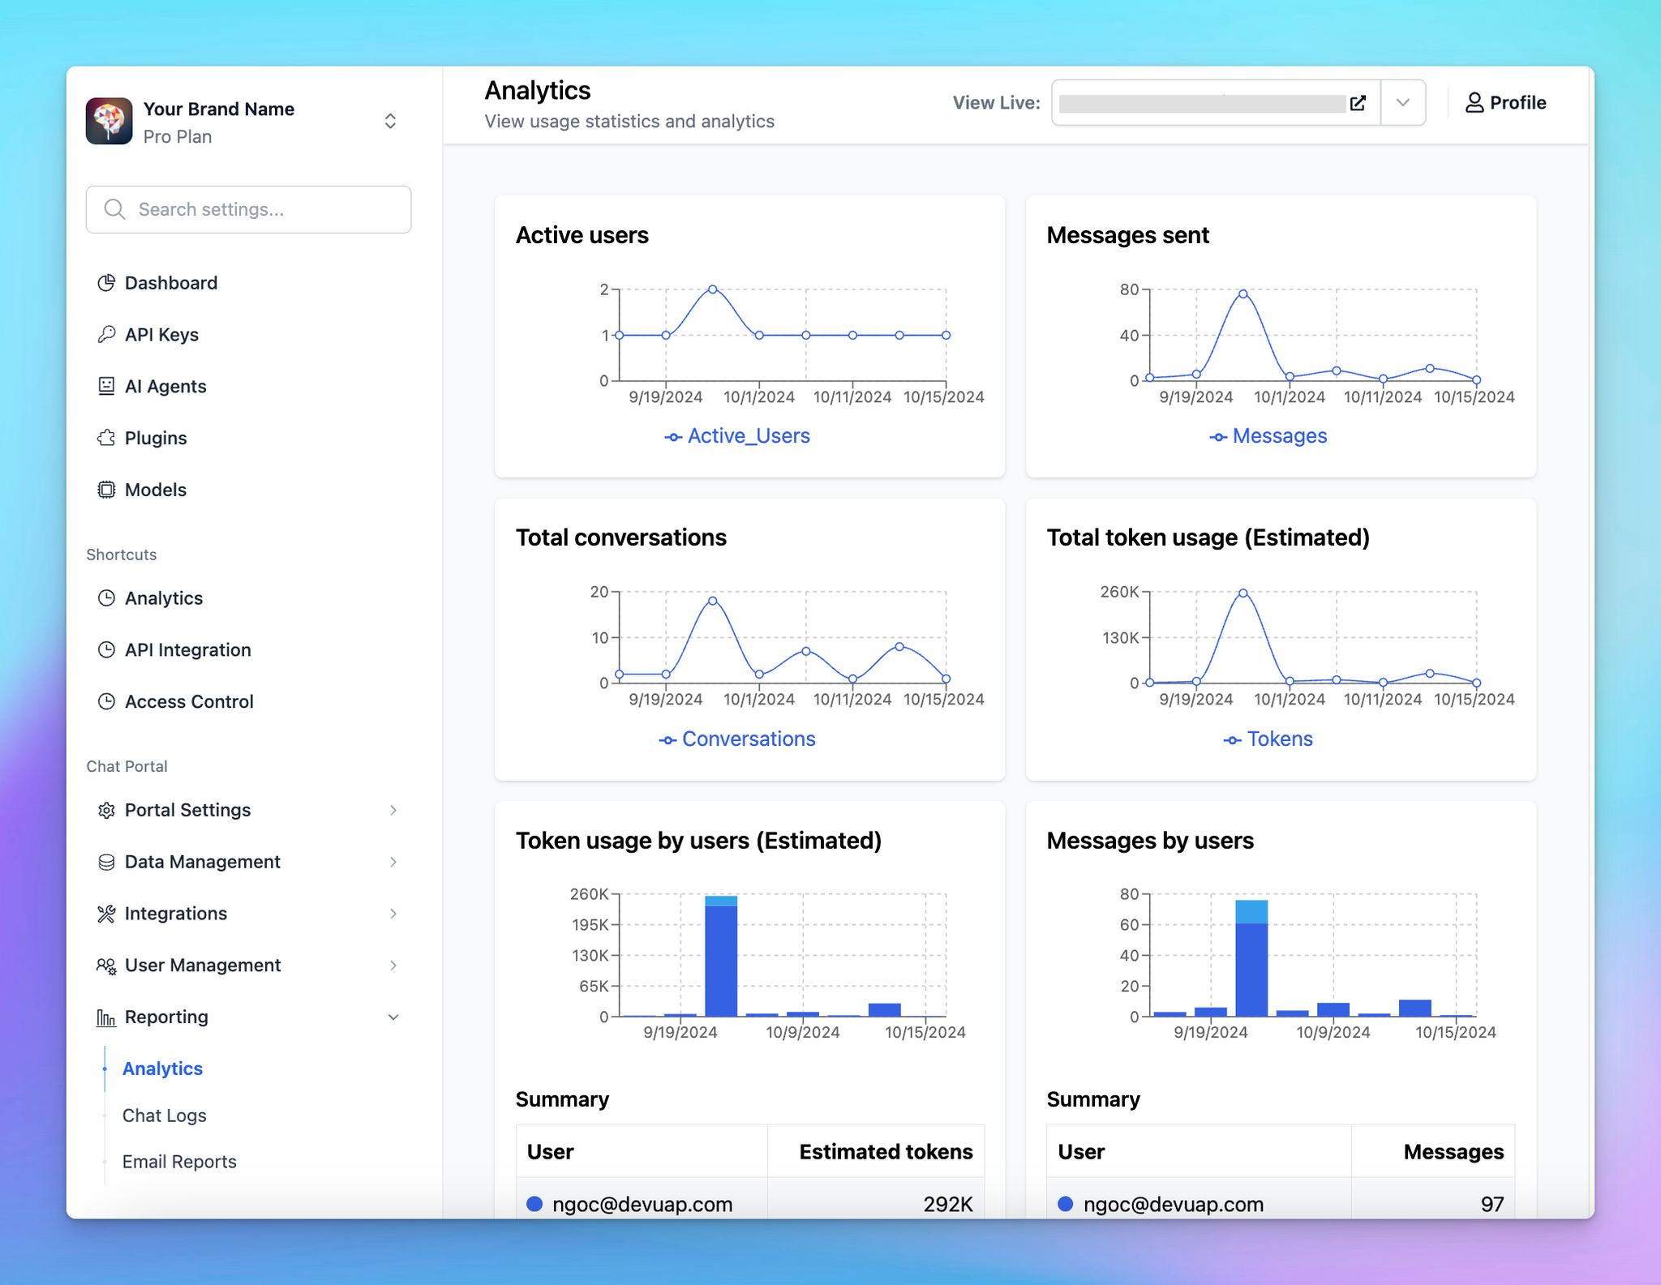Image resolution: width=1661 pixels, height=1285 pixels.
Task: Toggle the Tokens legend series
Action: [x=1268, y=739]
